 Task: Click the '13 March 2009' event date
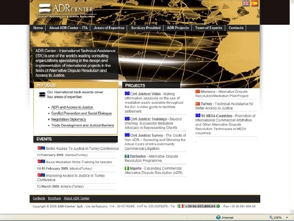click(x=48, y=186)
